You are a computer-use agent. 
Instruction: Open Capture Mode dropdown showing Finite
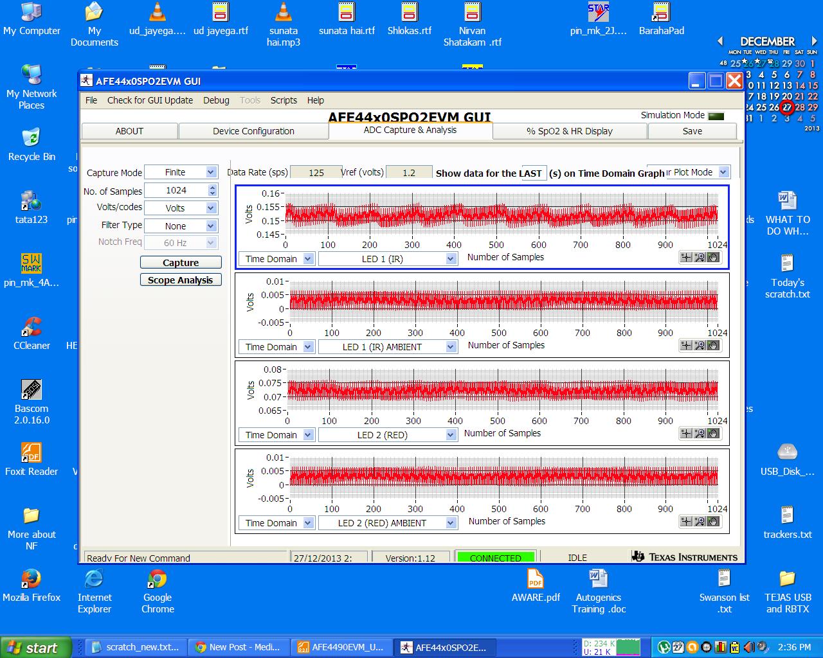(181, 172)
